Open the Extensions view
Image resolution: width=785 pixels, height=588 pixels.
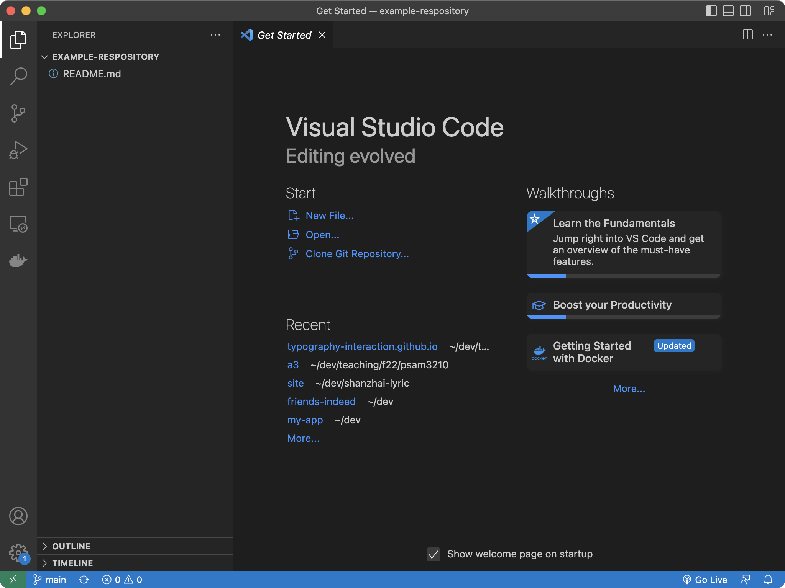18,187
